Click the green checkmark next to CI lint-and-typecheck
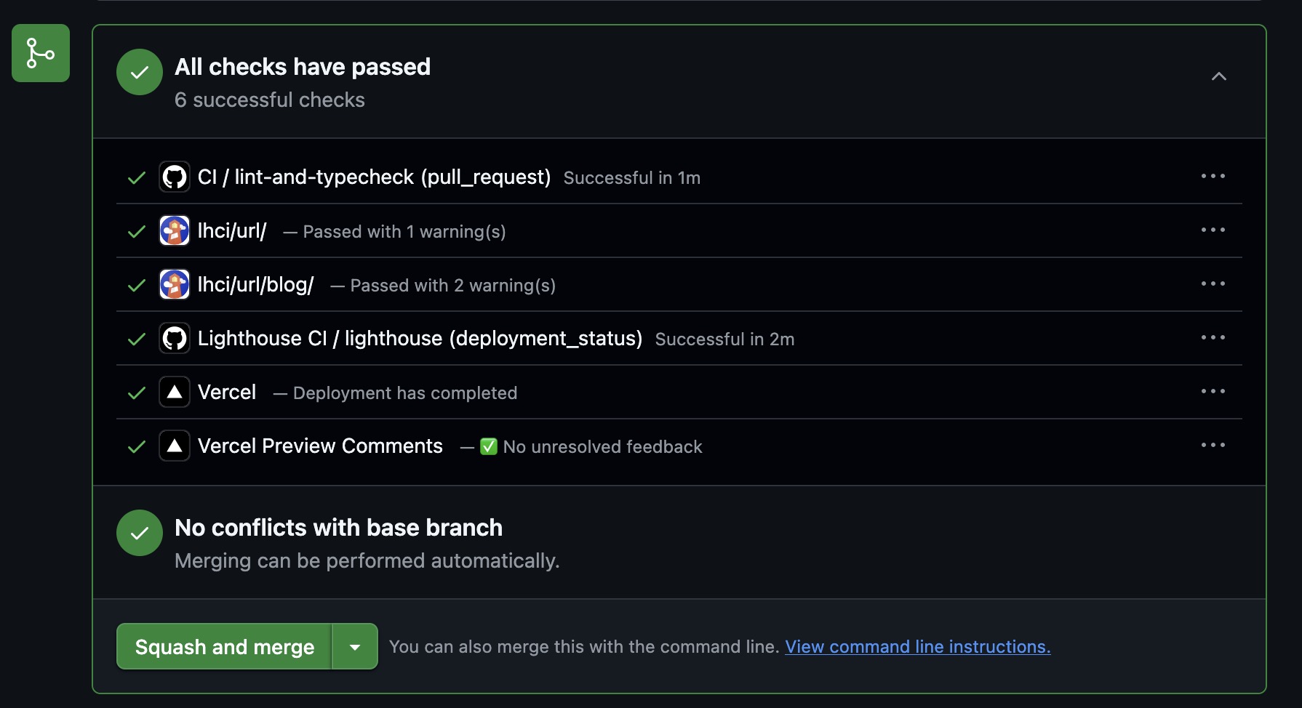1302x708 pixels. pyautogui.click(x=136, y=177)
